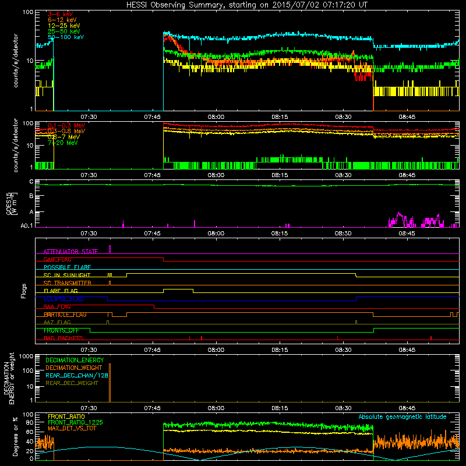This screenshot has height=466, width=466.
Task: Select the yellow FRONT_RATIO legend label
Action: 66,416
